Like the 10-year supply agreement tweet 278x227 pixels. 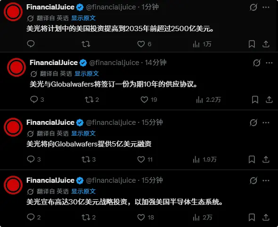click(149, 99)
